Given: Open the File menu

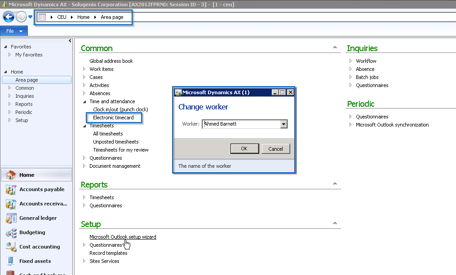Looking at the screenshot, I should [x=14, y=31].
